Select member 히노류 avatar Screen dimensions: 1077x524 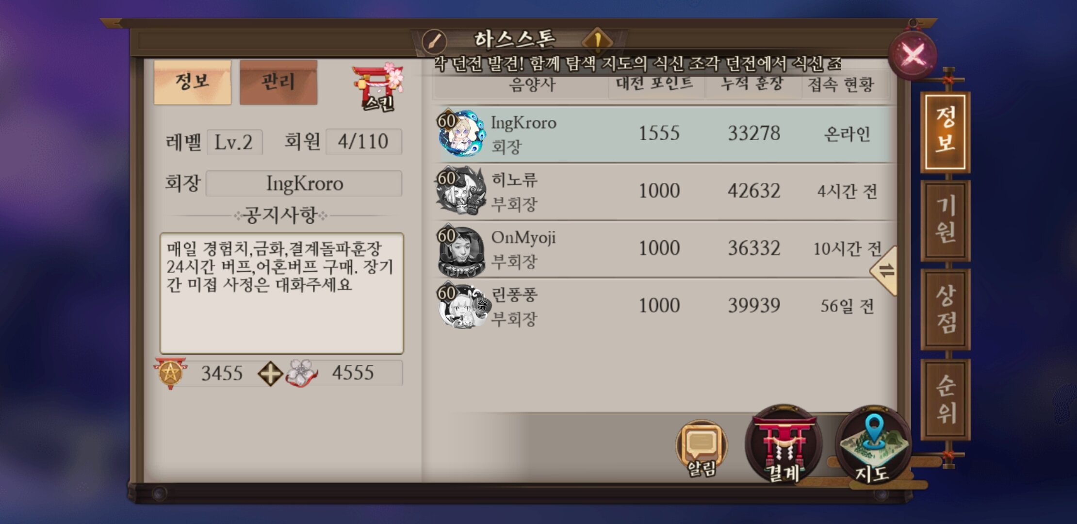click(461, 191)
